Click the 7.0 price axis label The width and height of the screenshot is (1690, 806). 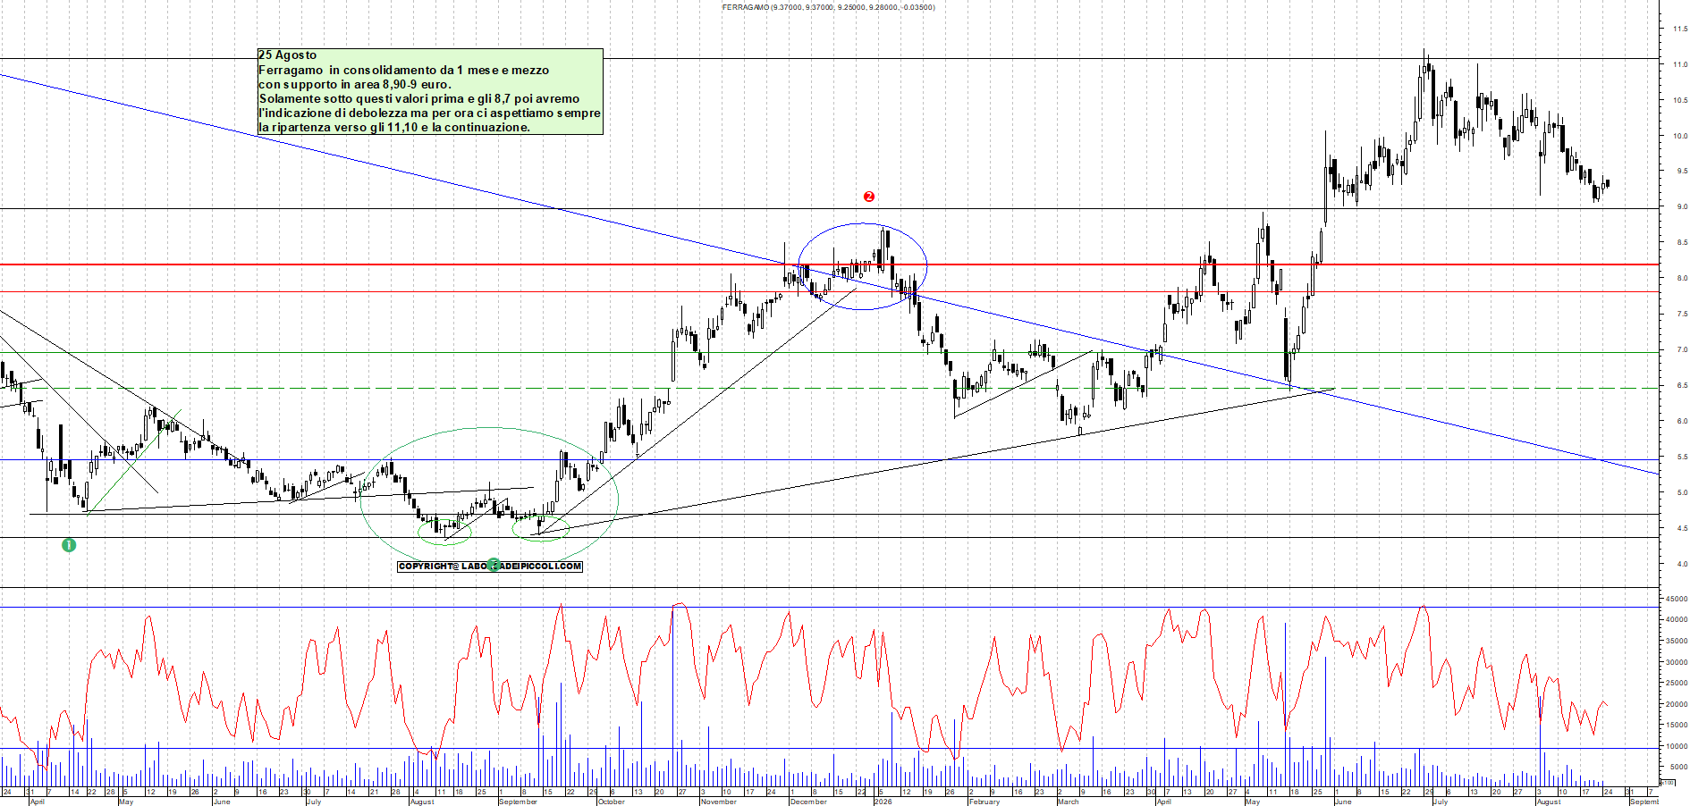(1682, 349)
